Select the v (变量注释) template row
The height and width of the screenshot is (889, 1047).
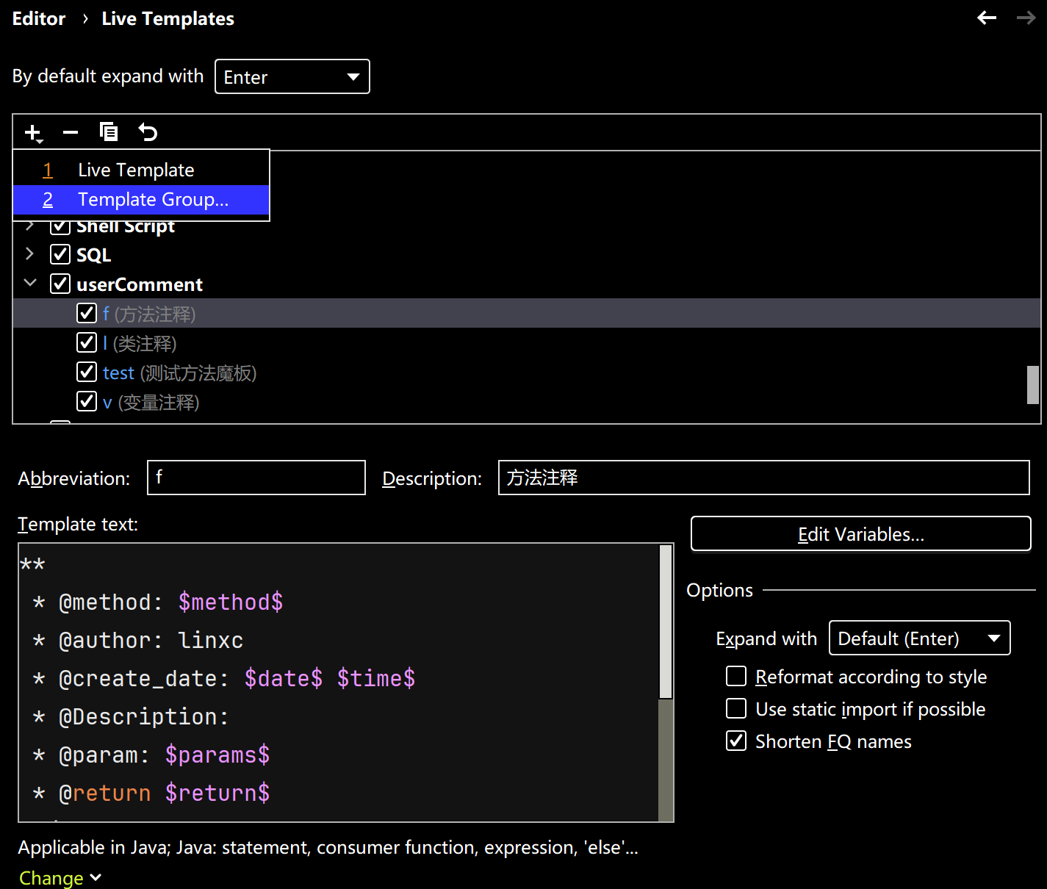pyautogui.click(x=527, y=401)
